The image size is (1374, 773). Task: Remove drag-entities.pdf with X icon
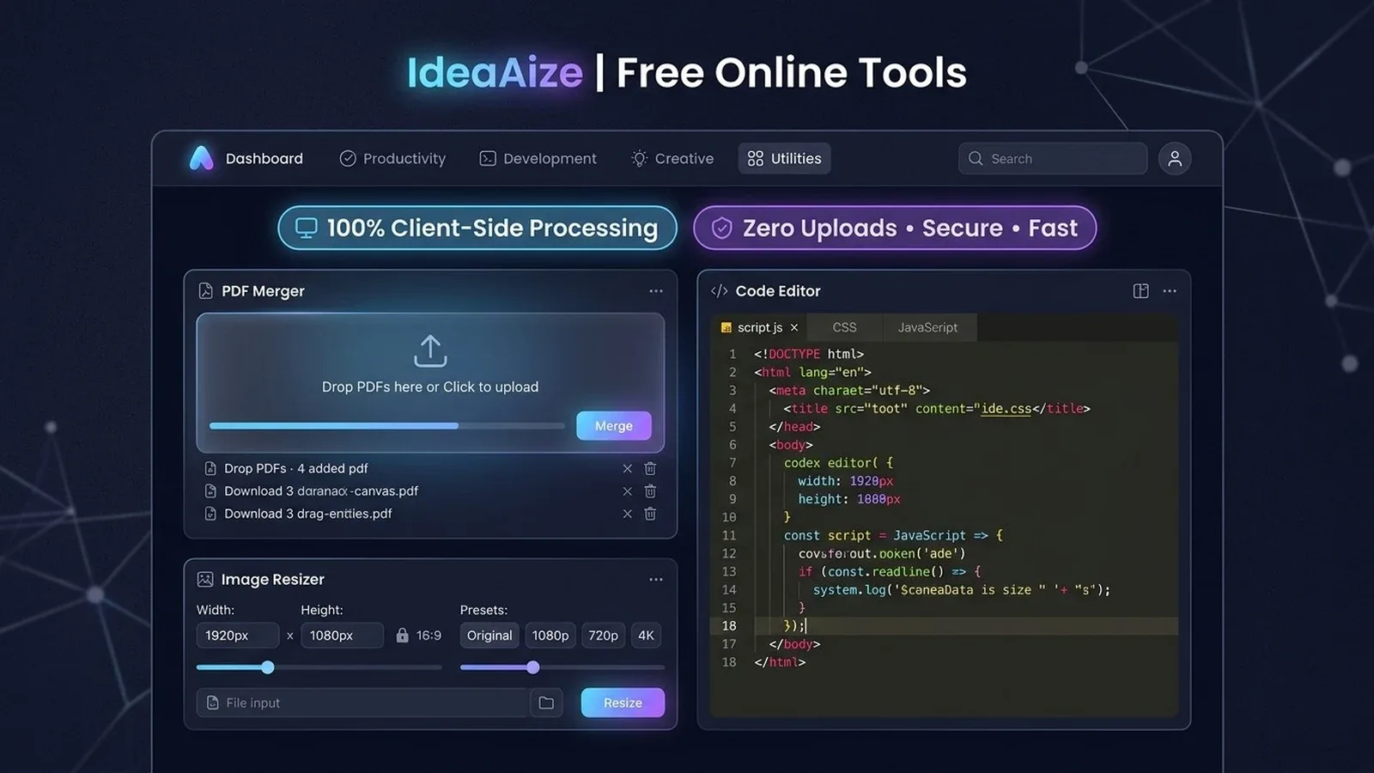tap(627, 514)
